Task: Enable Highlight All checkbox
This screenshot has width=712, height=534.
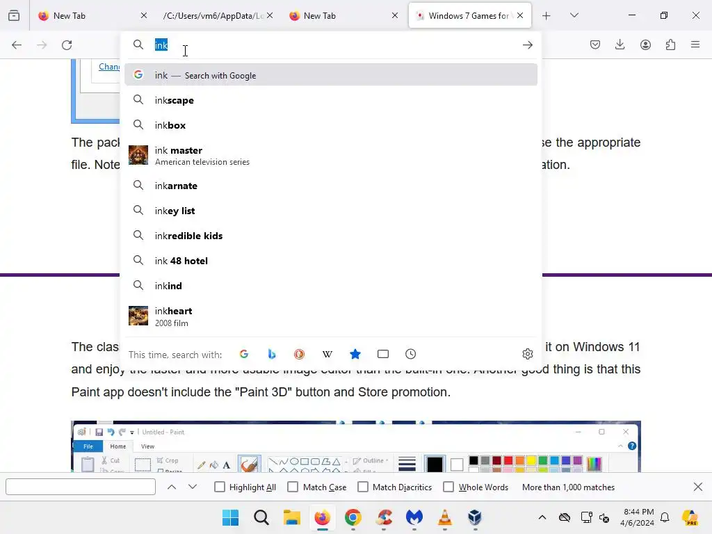Action: click(219, 487)
